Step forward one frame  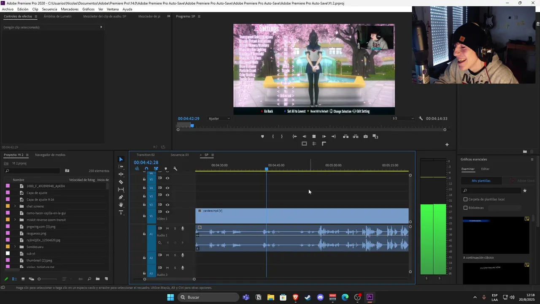(x=324, y=136)
